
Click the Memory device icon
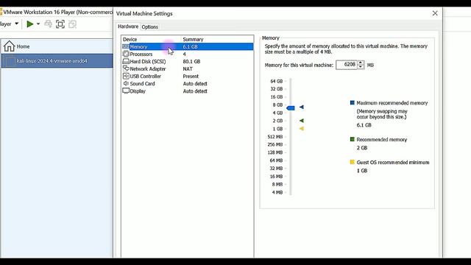(126, 46)
